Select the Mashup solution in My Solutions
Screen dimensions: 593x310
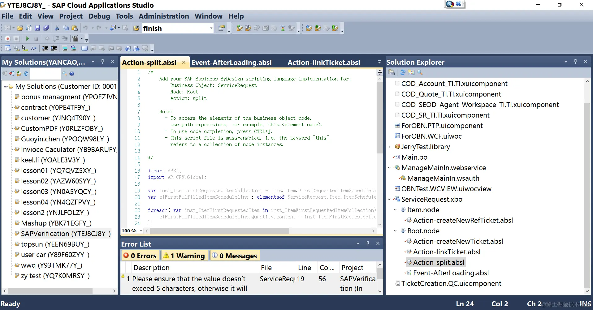56,223
